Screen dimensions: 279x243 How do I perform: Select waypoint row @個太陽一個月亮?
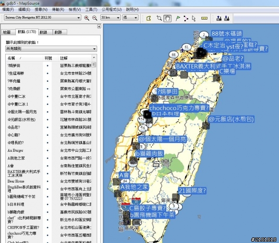pos(49,112)
